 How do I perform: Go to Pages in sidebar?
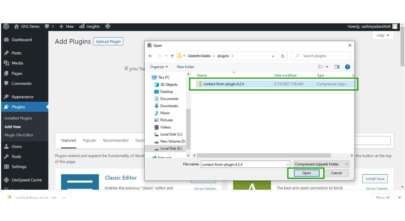[17, 73]
